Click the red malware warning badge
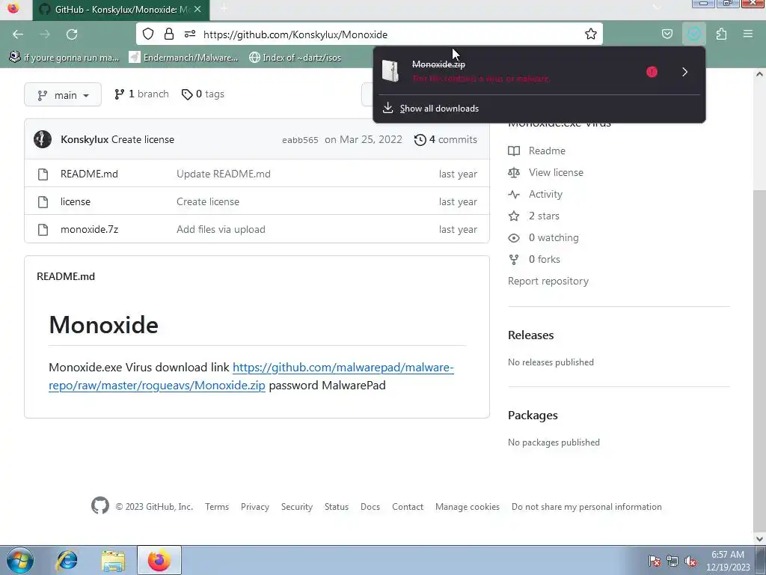The image size is (766, 575). (652, 72)
